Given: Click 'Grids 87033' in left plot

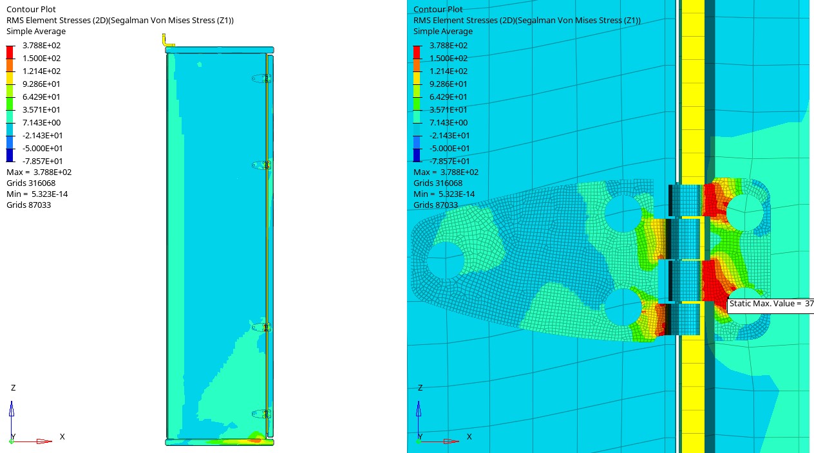Looking at the screenshot, I should (x=28, y=205).
